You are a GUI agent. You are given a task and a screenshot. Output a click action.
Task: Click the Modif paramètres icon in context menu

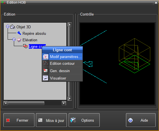click(45, 57)
